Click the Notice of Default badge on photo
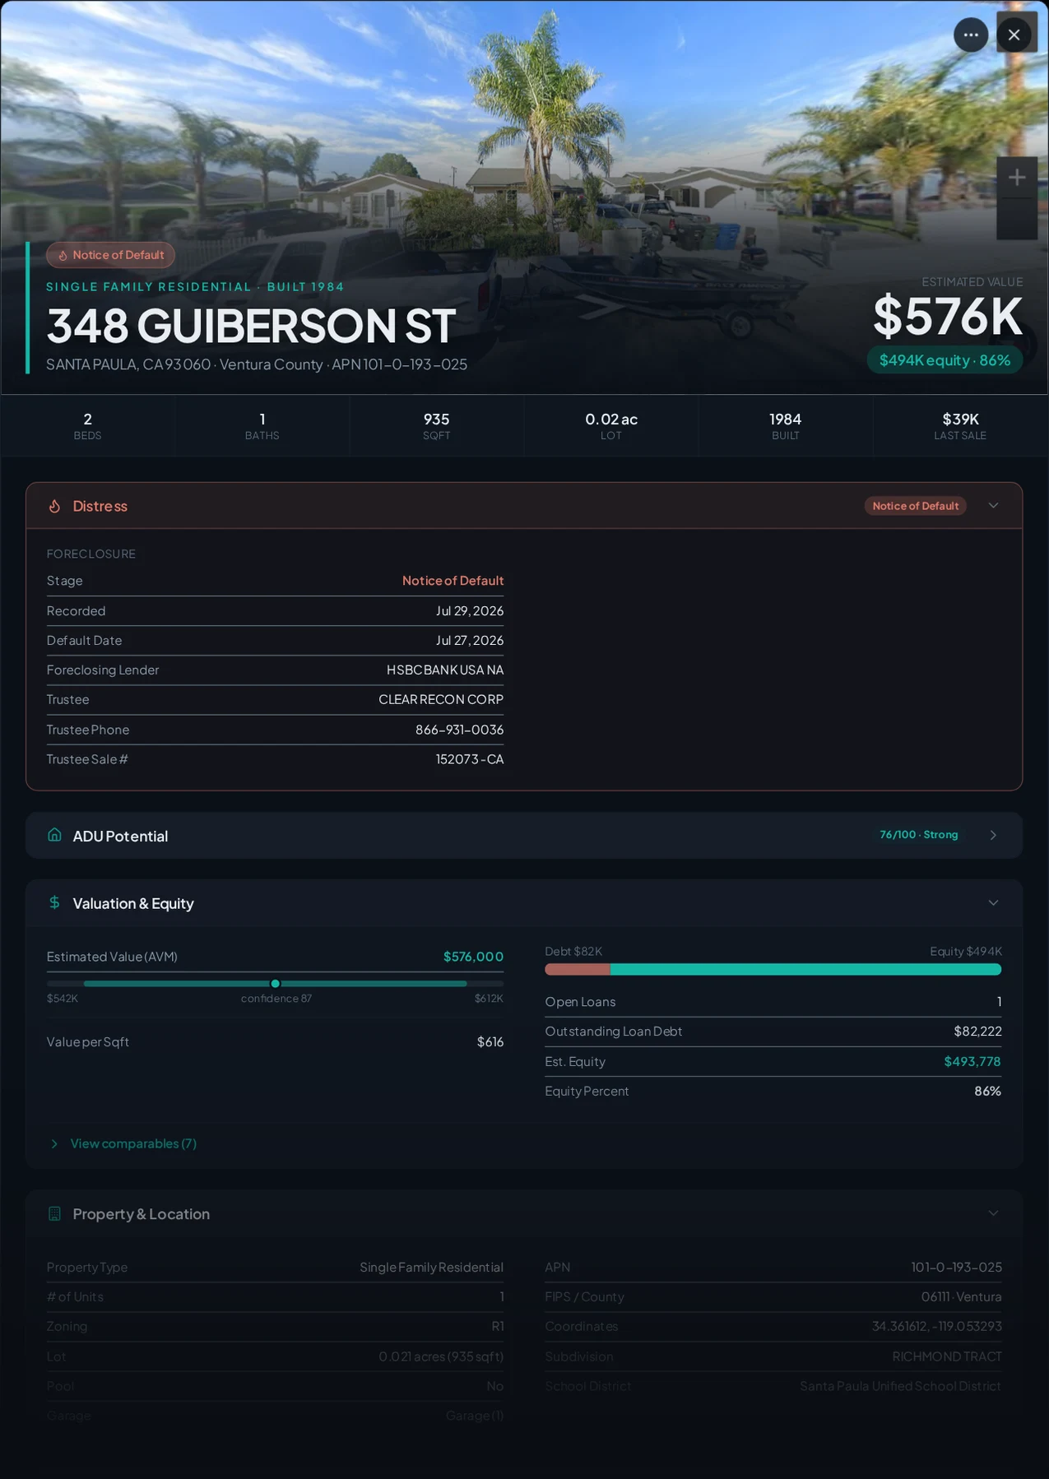1049x1479 pixels. click(110, 255)
